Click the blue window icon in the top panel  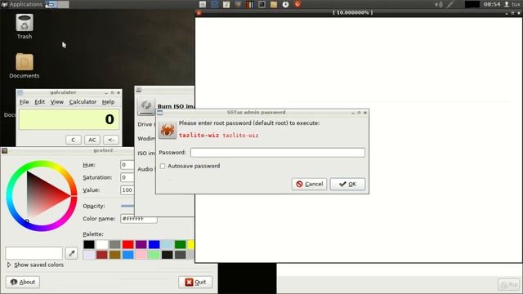coord(214,4)
